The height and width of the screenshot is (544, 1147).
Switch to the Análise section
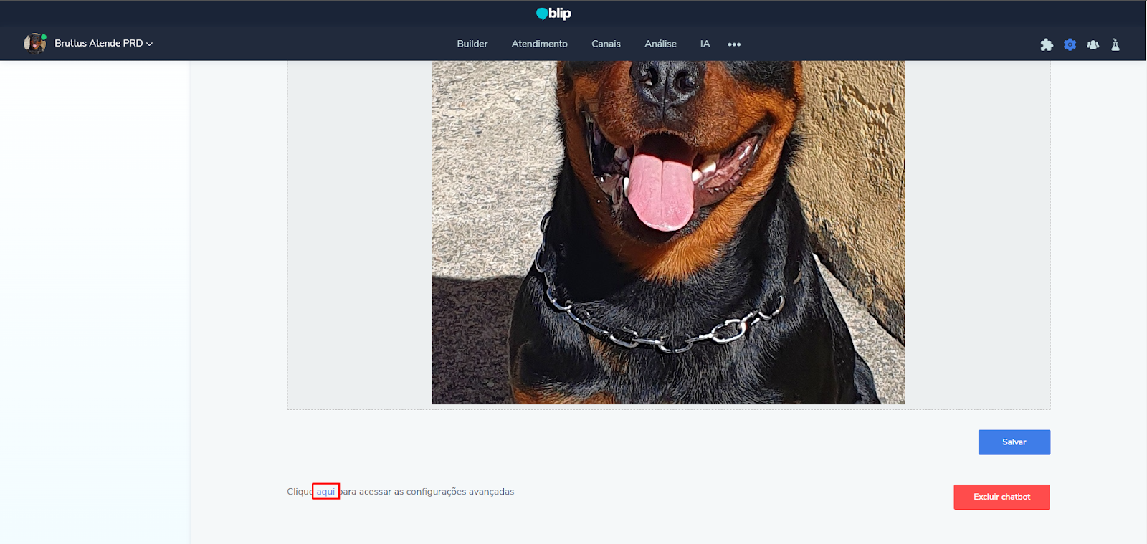(660, 44)
